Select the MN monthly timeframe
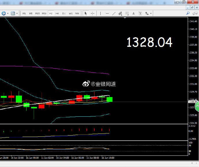 (x=77, y=13)
